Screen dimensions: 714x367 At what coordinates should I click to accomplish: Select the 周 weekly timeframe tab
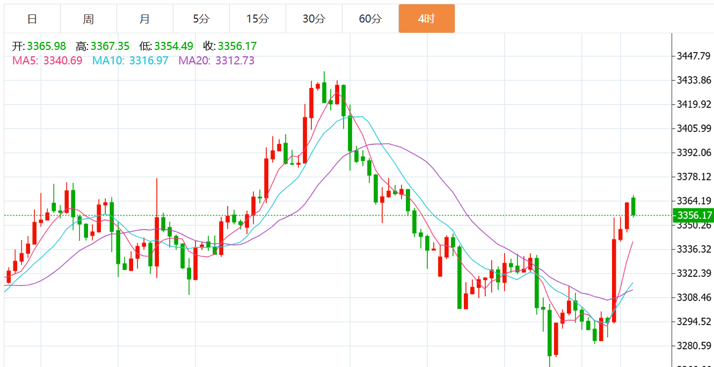89,19
